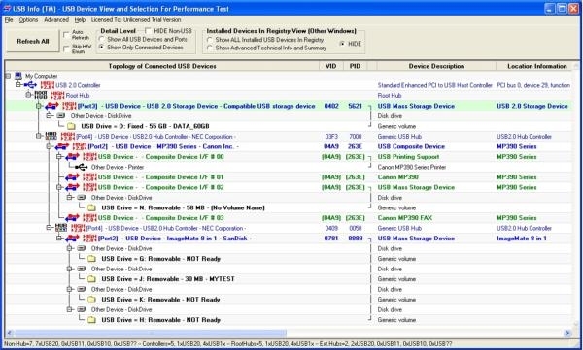The image size is (583, 350).
Task: Collapse the Port3 USB 2.0 Storage Device node
Action: tap(39, 106)
